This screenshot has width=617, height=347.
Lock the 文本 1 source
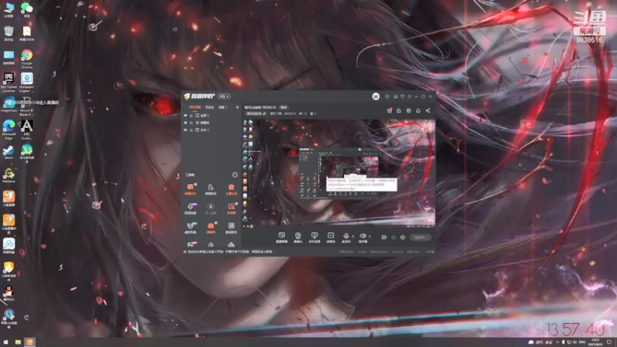[191, 130]
